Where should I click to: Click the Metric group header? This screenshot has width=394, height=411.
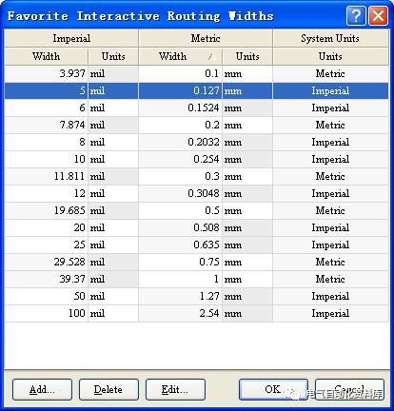click(x=206, y=38)
